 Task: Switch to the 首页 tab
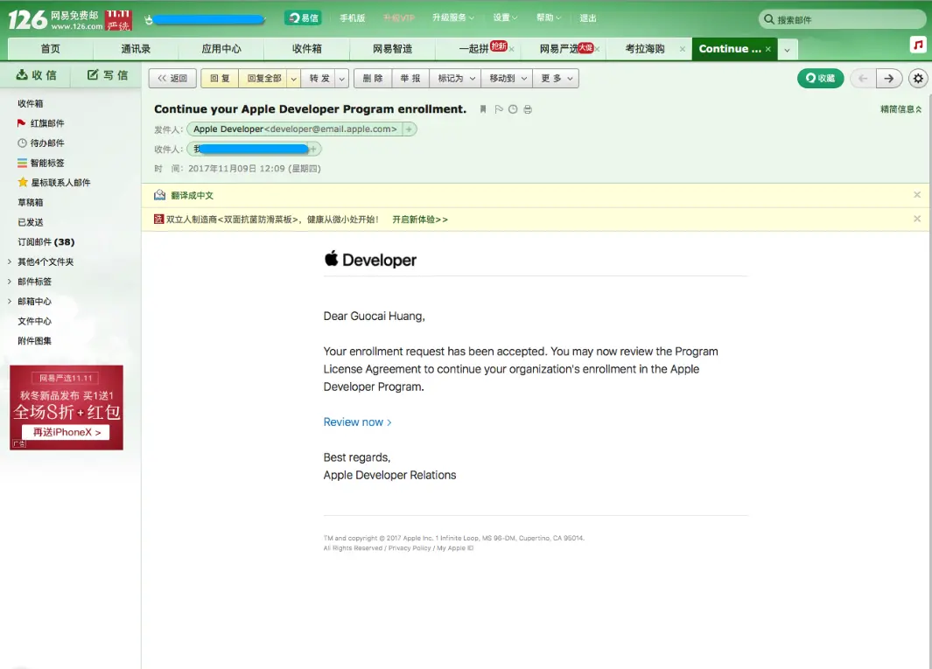[x=50, y=49]
